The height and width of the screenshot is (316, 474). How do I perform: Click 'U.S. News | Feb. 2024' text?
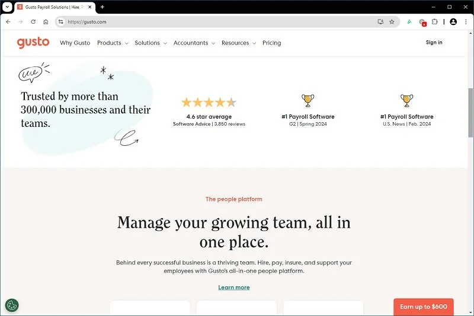406,124
